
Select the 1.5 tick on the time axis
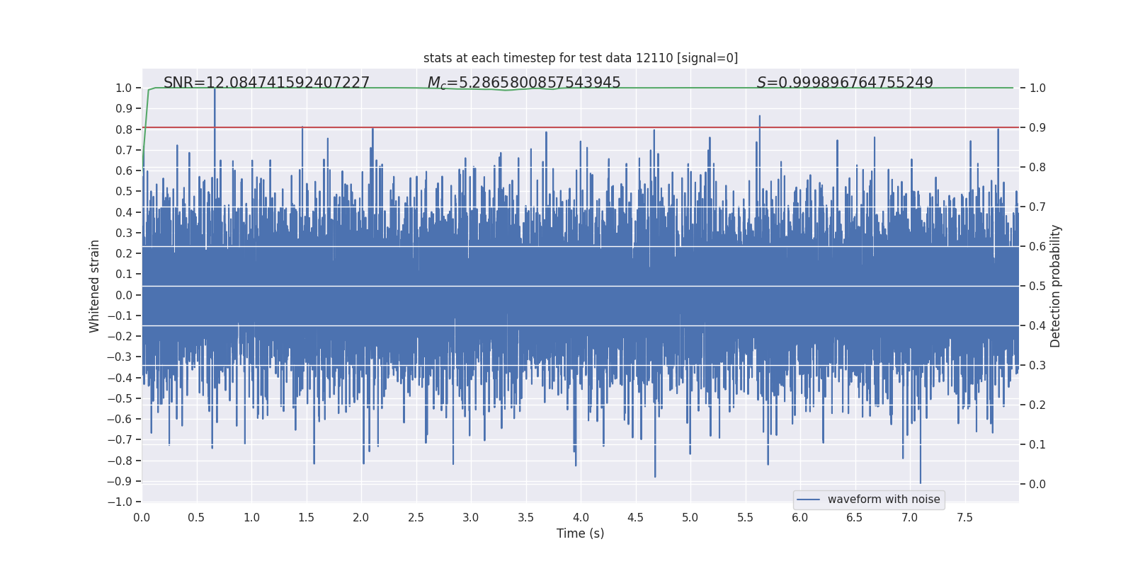(x=306, y=517)
